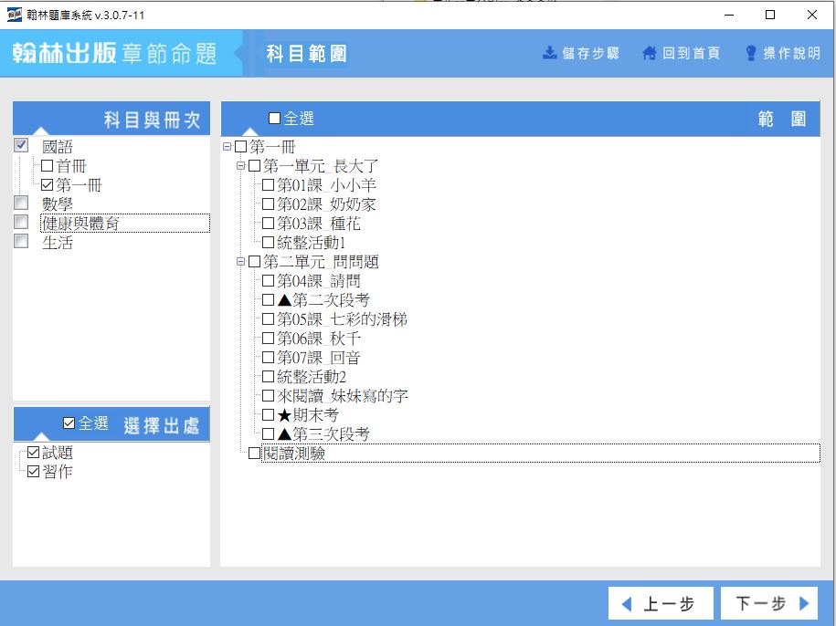This screenshot has width=836, height=626.
Task: Collapse the 第二單元_問問題 node
Action: (241, 262)
